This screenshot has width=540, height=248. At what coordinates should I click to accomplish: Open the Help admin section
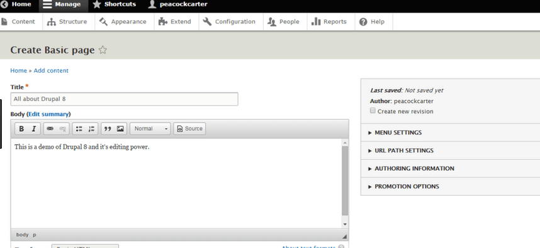tap(372, 21)
